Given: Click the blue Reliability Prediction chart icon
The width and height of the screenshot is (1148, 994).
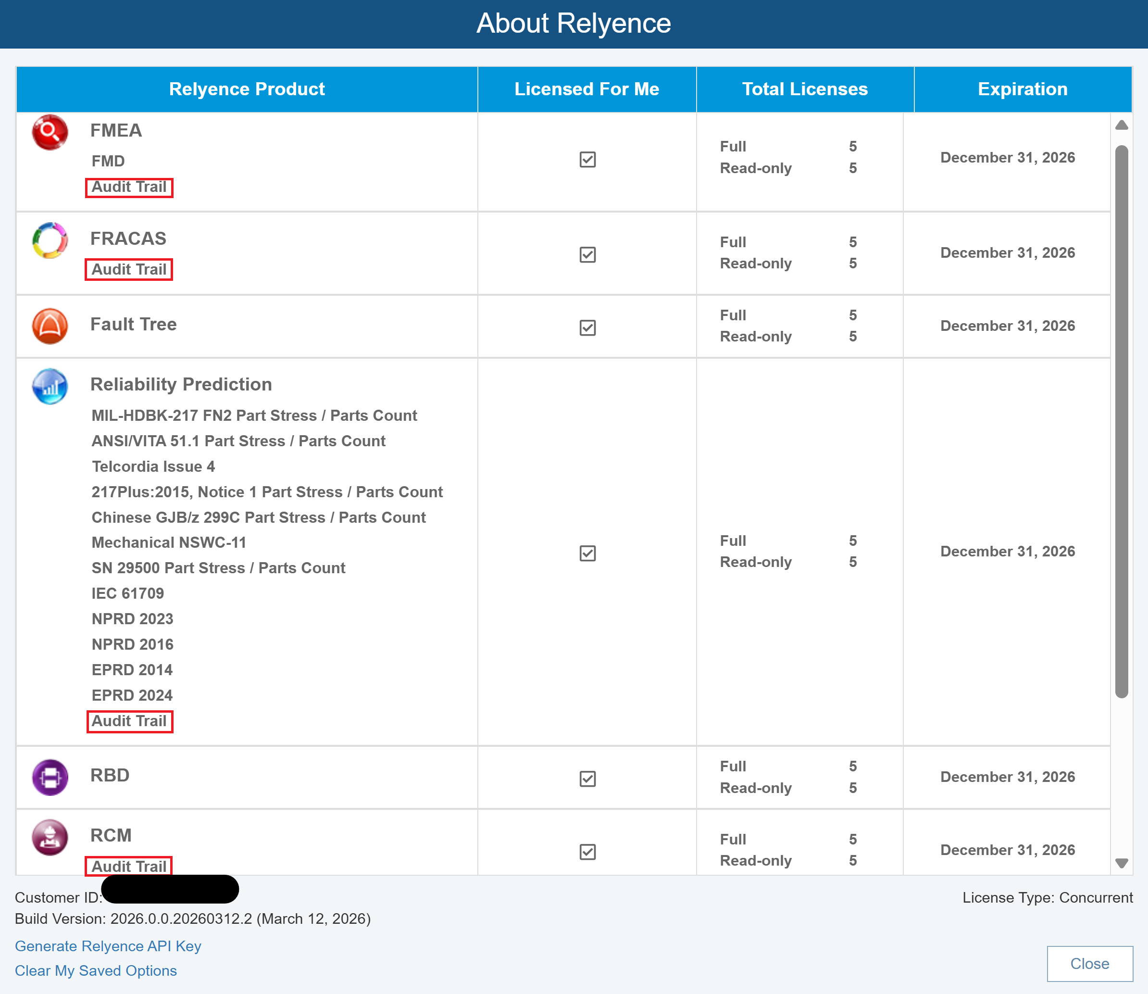Looking at the screenshot, I should [50, 386].
